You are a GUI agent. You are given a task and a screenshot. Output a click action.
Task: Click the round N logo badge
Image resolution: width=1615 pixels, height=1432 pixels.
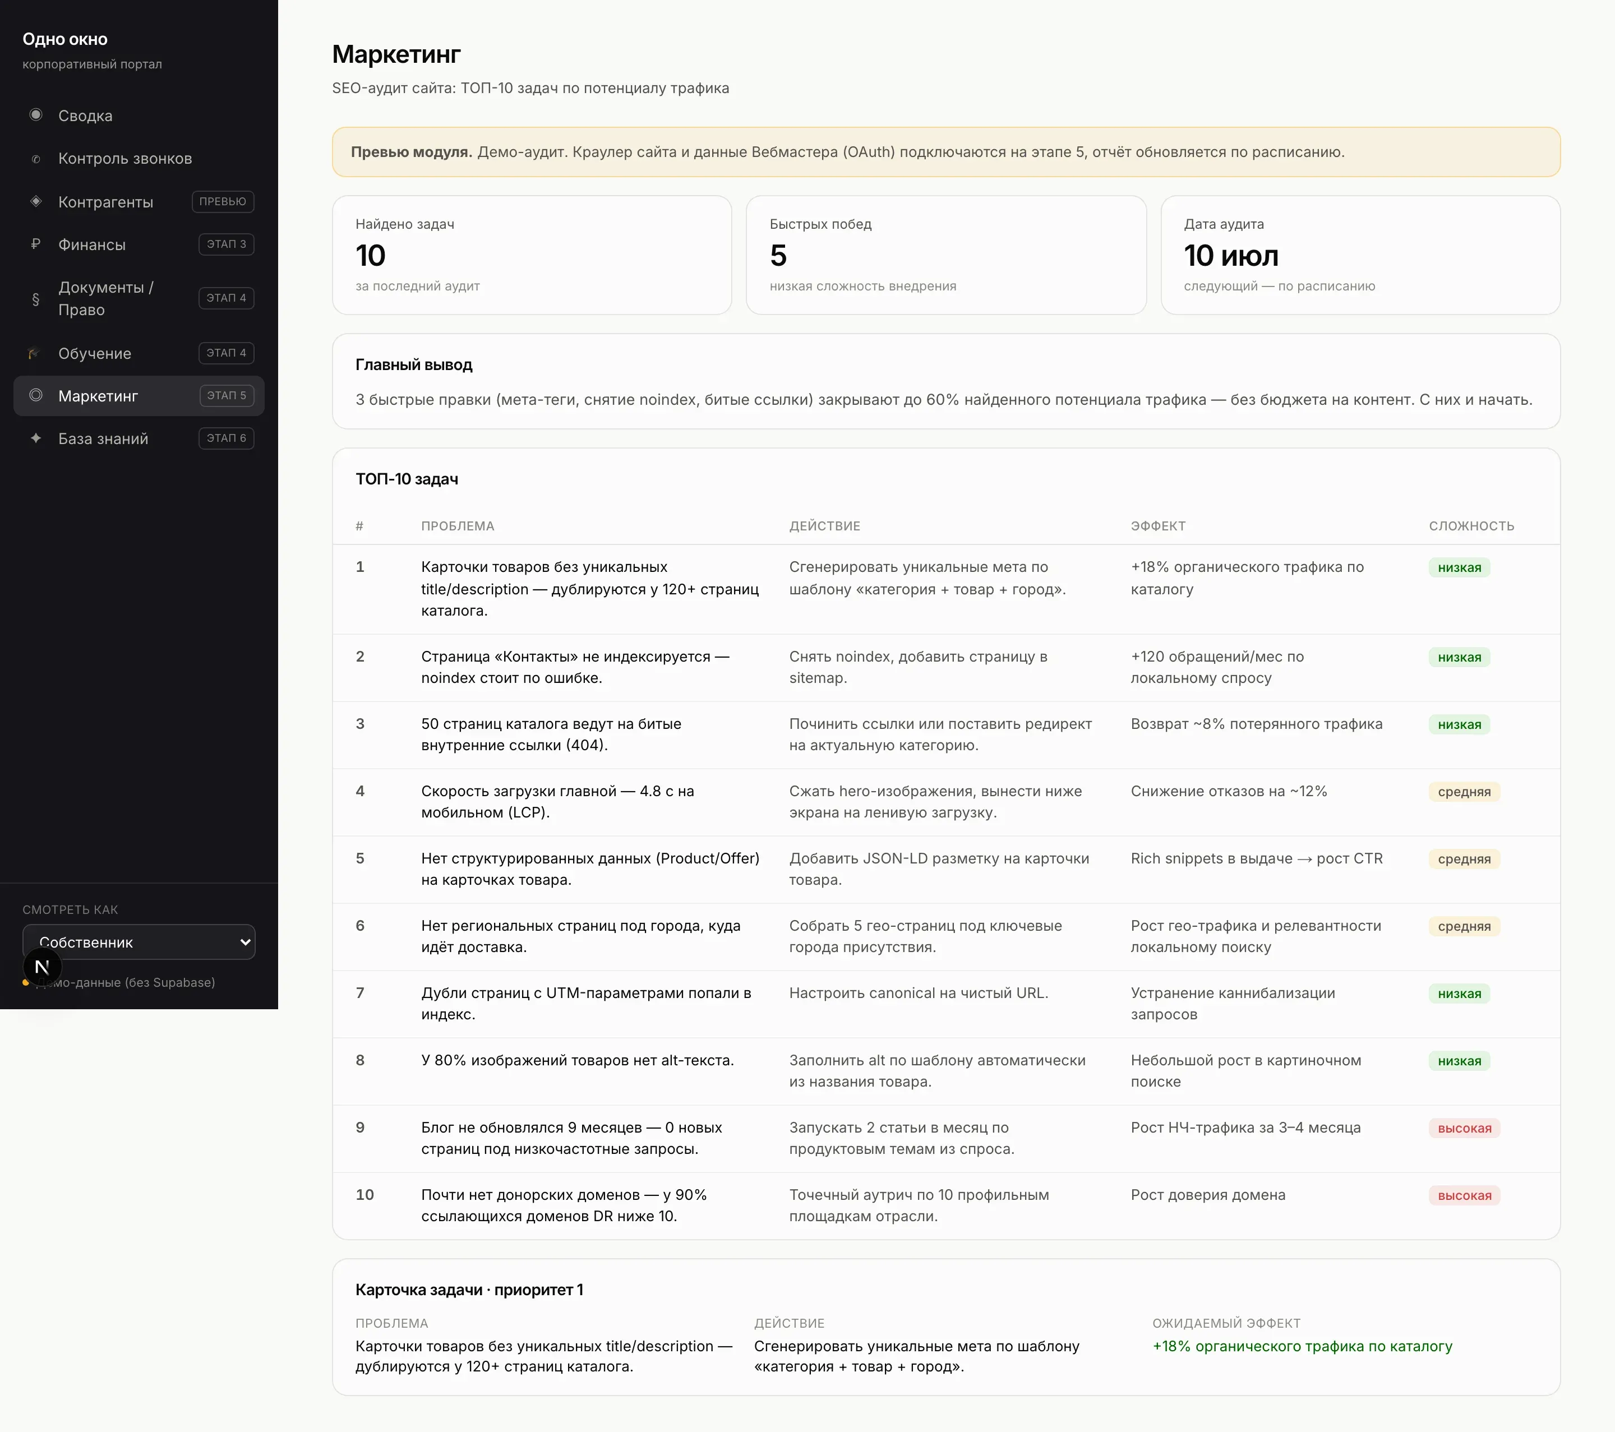(x=43, y=967)
